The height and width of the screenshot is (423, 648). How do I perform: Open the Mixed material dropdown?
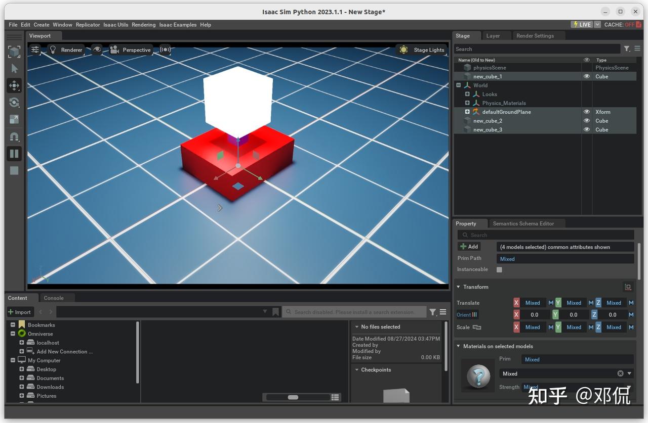coord(630,373)
